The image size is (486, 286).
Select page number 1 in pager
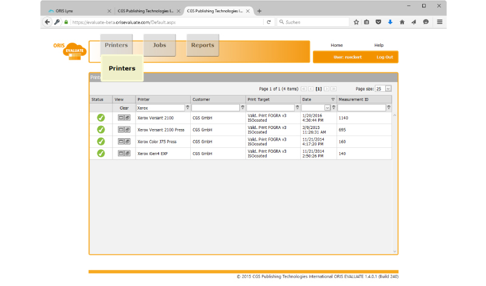point(318,89)
